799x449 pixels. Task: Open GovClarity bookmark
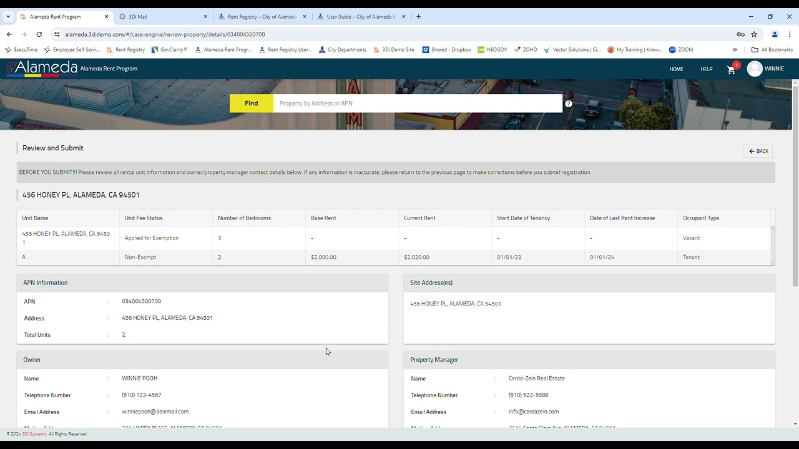pyautogui.click(x=169, y=50)
